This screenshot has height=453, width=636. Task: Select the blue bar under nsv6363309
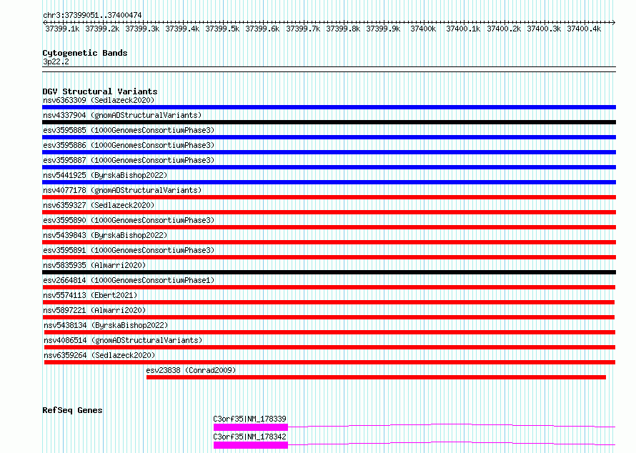tap(329, 107)
